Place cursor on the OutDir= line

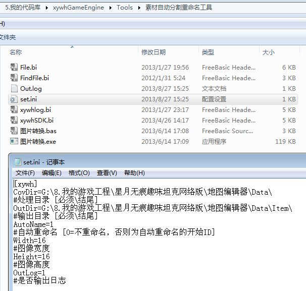click(x=152, y=208)
